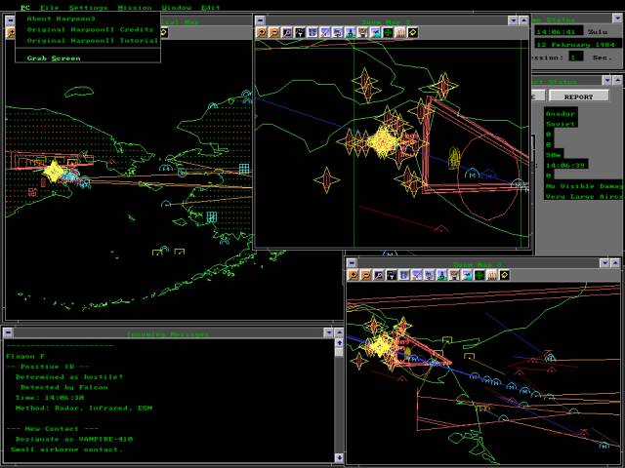
Task: Open the File menu
Action: [50, 8]
